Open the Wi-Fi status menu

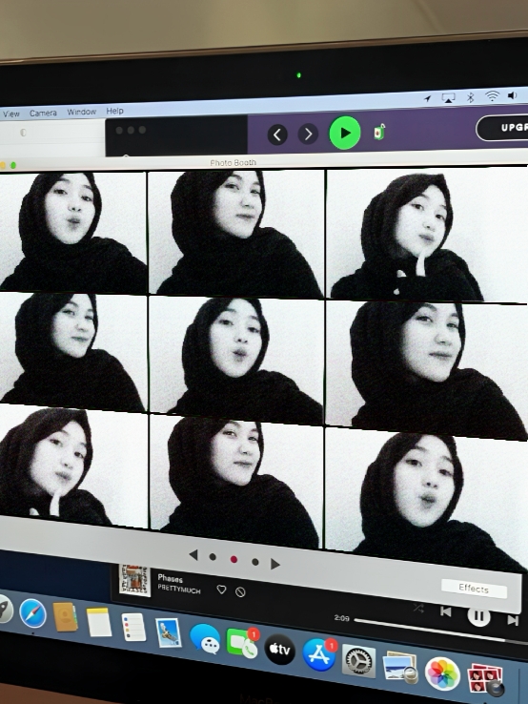click(492, 95)
